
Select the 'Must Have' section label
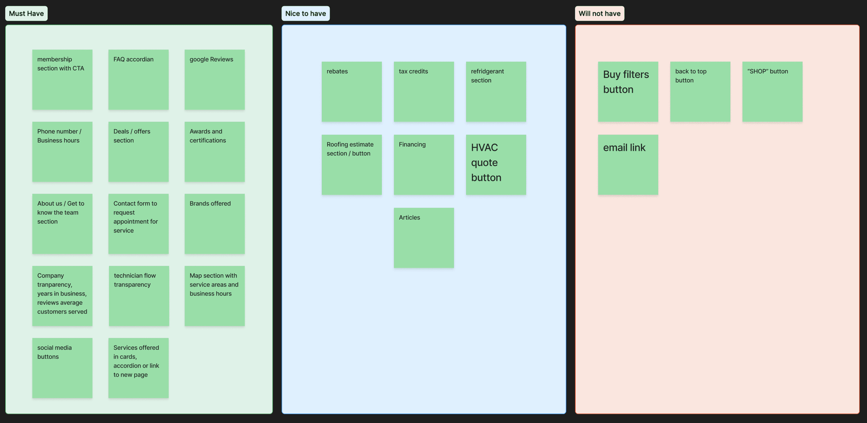[x=26, y=14]
